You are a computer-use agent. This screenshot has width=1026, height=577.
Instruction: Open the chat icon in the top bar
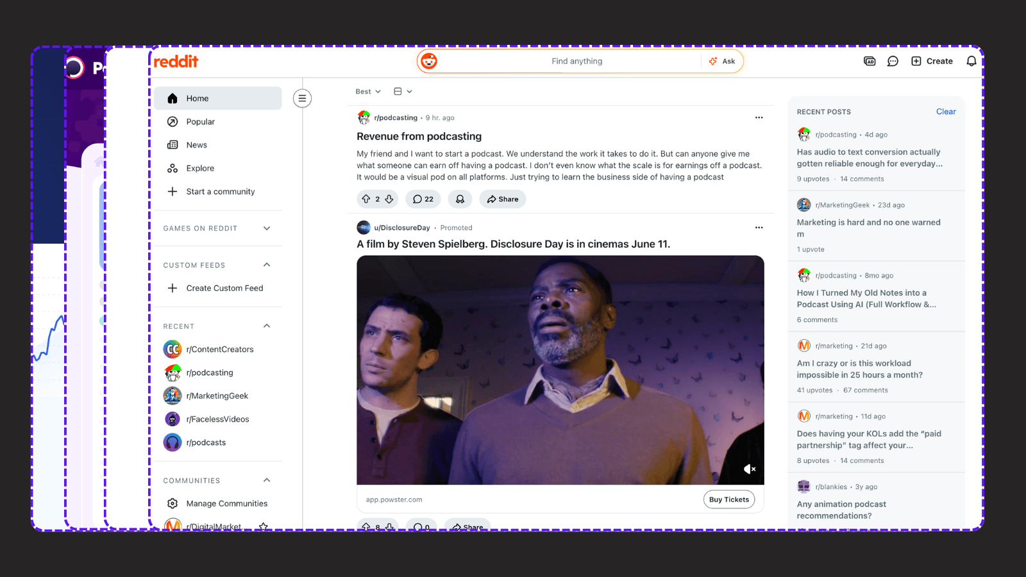893,62
